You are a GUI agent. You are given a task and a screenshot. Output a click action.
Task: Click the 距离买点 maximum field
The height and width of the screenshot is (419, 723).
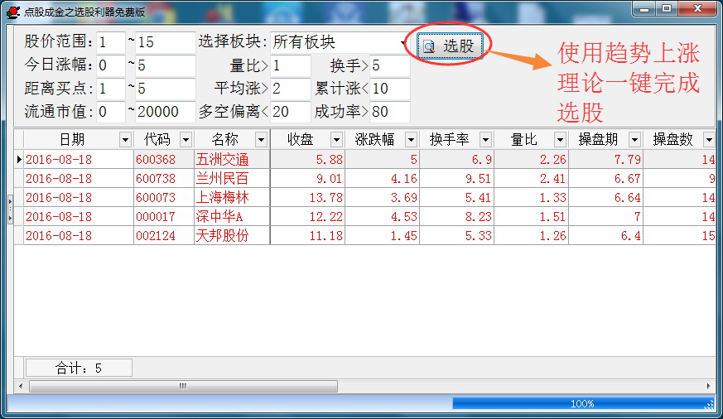point(165,89)
